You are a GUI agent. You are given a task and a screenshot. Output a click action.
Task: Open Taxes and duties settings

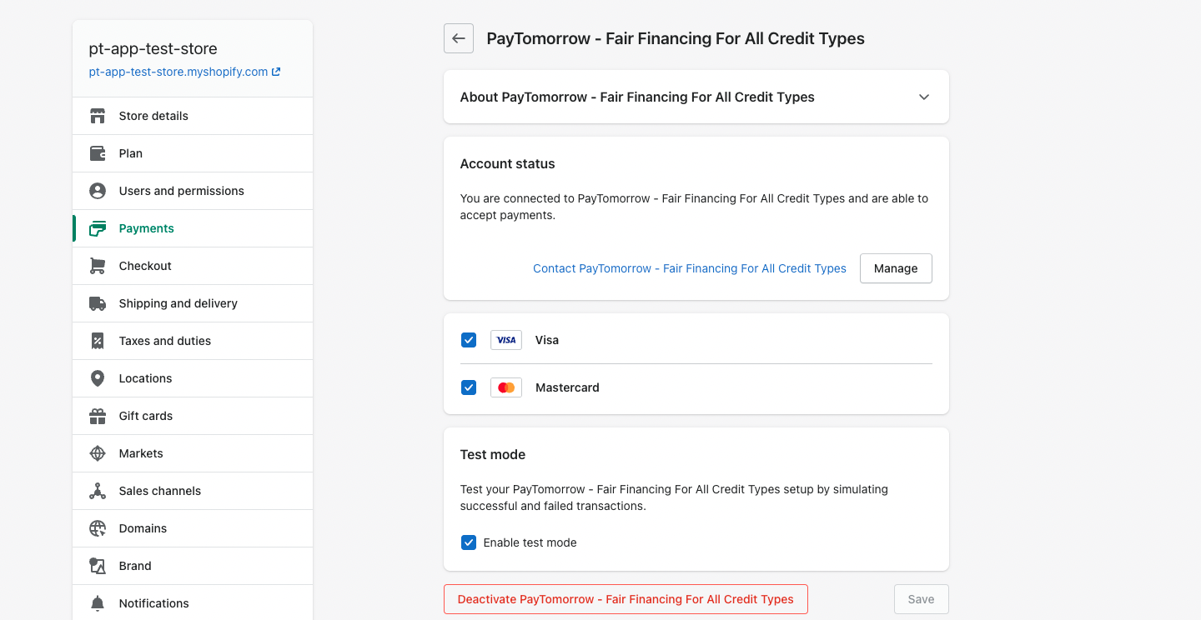pos(193,341)
